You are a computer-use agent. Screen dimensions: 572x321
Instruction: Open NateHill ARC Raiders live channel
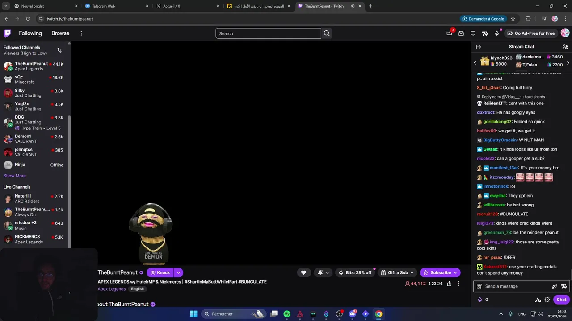(34, 198)
